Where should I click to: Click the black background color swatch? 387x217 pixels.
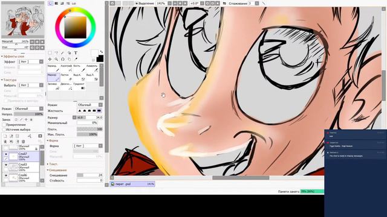point(100,59)
